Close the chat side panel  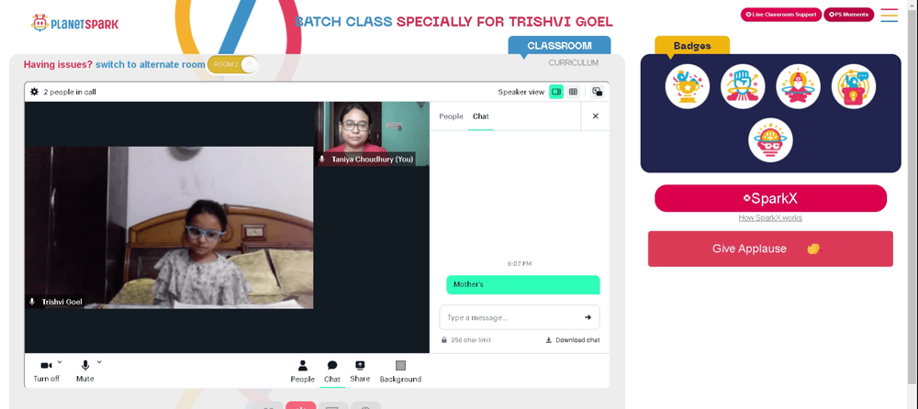[596, 116]
